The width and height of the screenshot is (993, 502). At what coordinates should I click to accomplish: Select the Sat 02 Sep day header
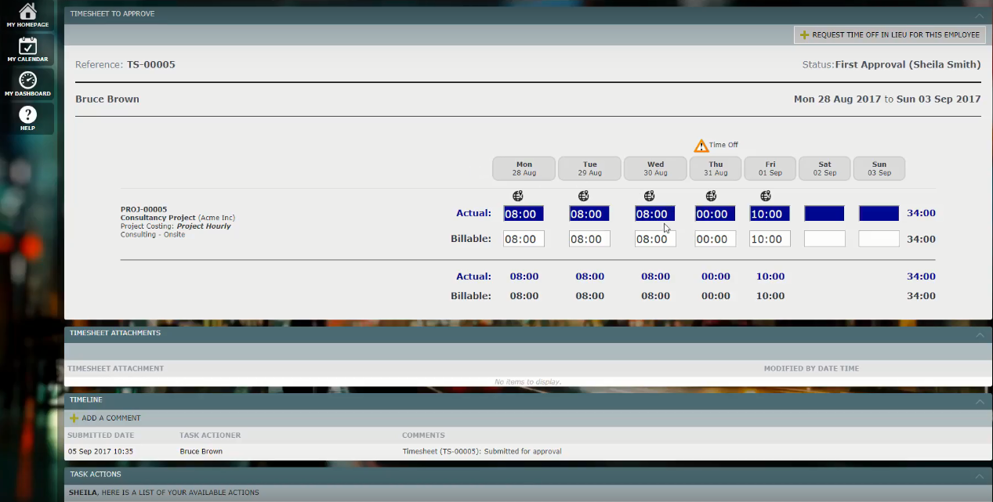click(x=824, y=168)
